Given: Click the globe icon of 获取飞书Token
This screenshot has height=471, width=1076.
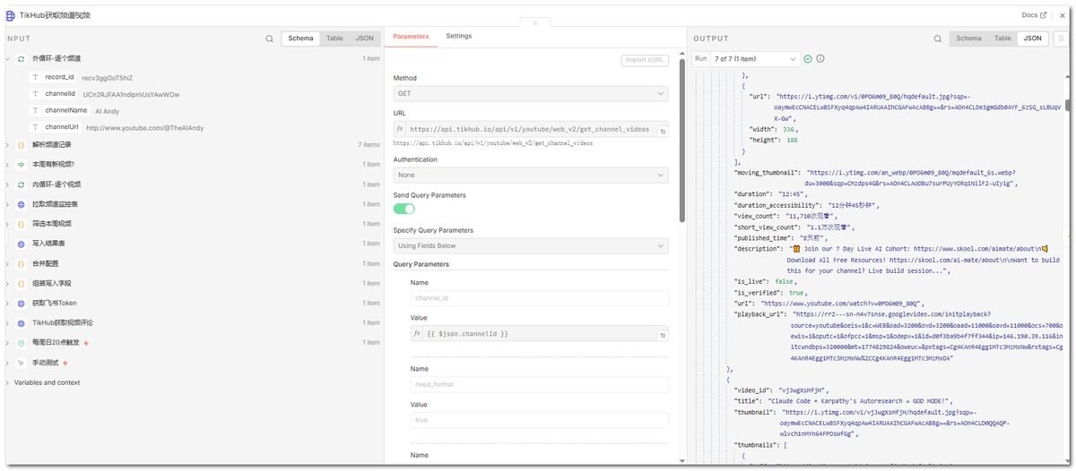Looking at the screenshot, I should pyautogui.click(x=22, y=303).
